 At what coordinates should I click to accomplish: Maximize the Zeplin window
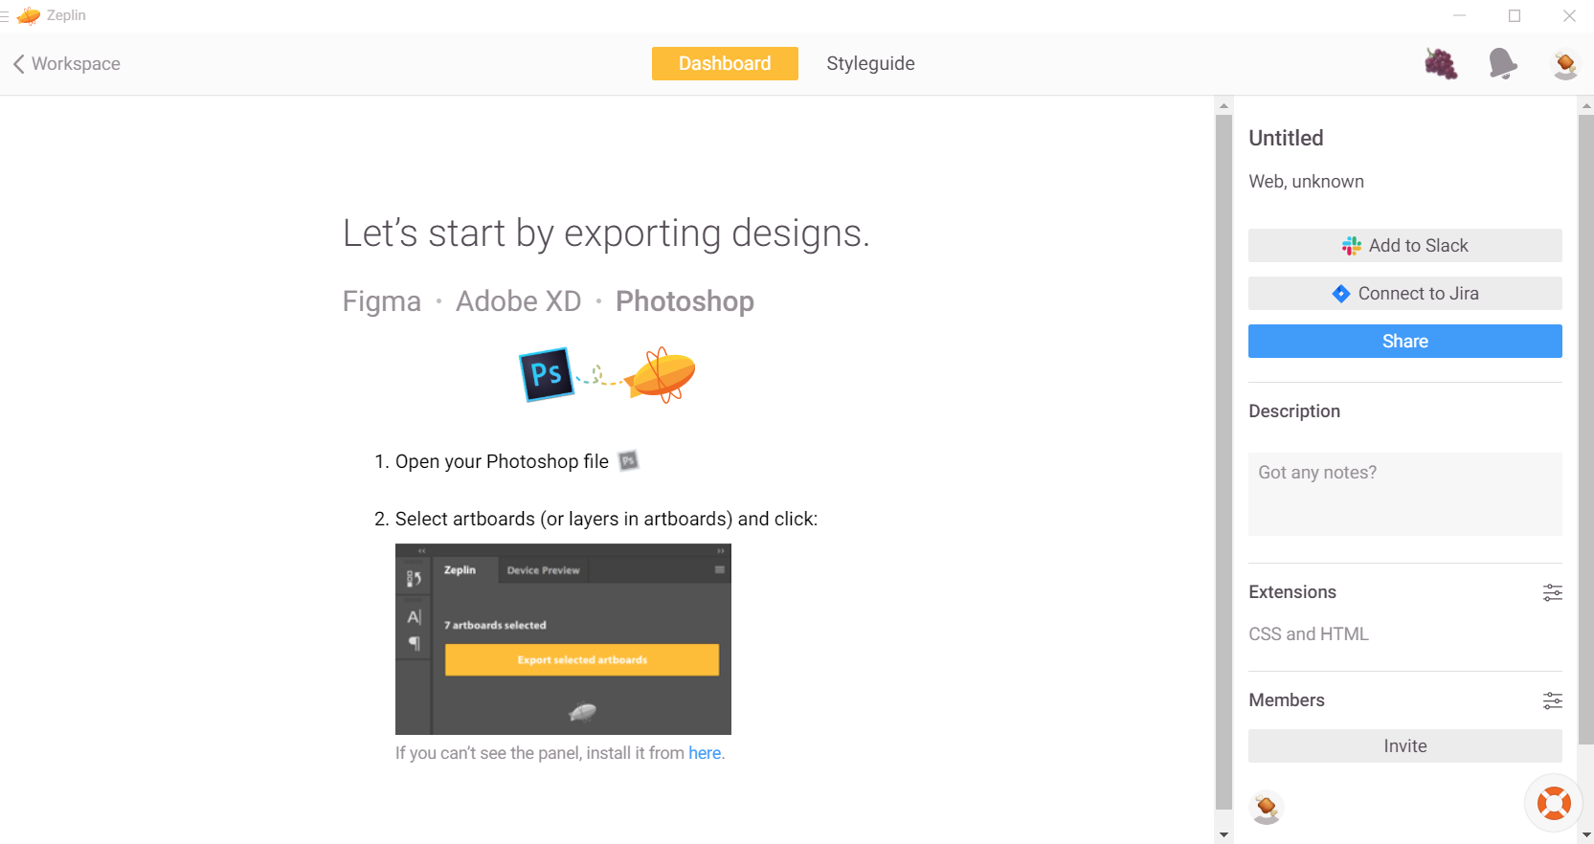pos(1515,15)
